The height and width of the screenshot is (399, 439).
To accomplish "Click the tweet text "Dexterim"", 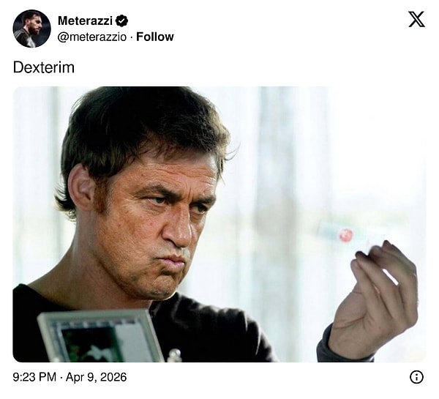I will coord(44,67).
